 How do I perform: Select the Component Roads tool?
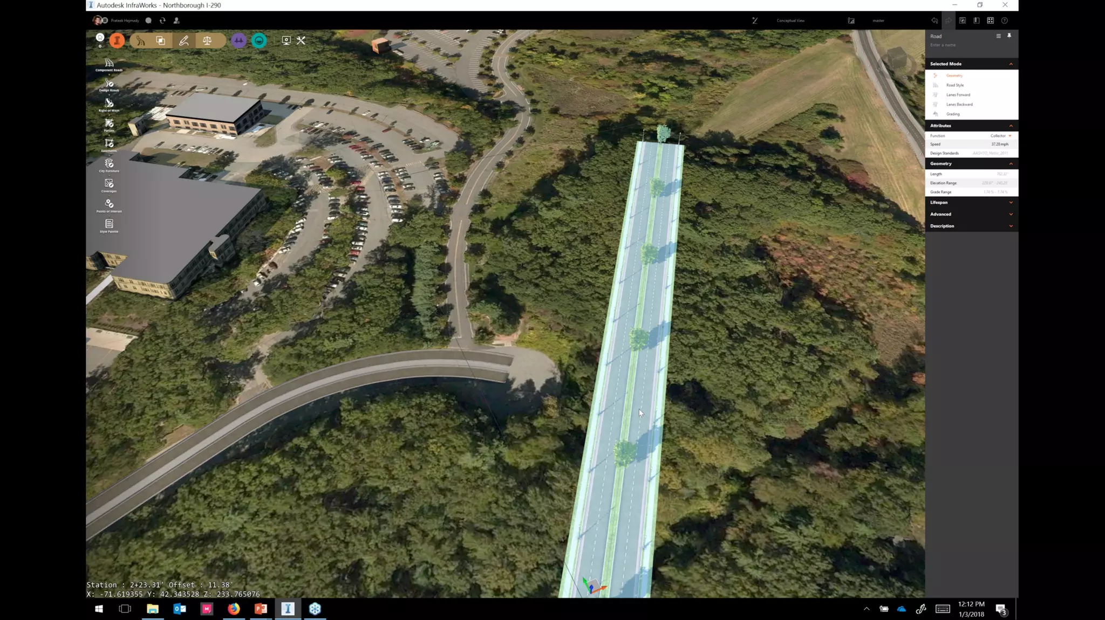(109, 65)
